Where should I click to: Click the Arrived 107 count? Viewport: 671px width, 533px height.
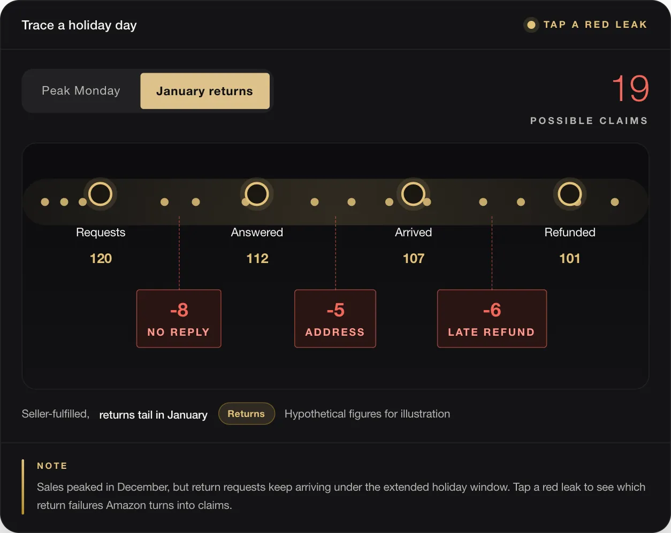tap(413, 259)
